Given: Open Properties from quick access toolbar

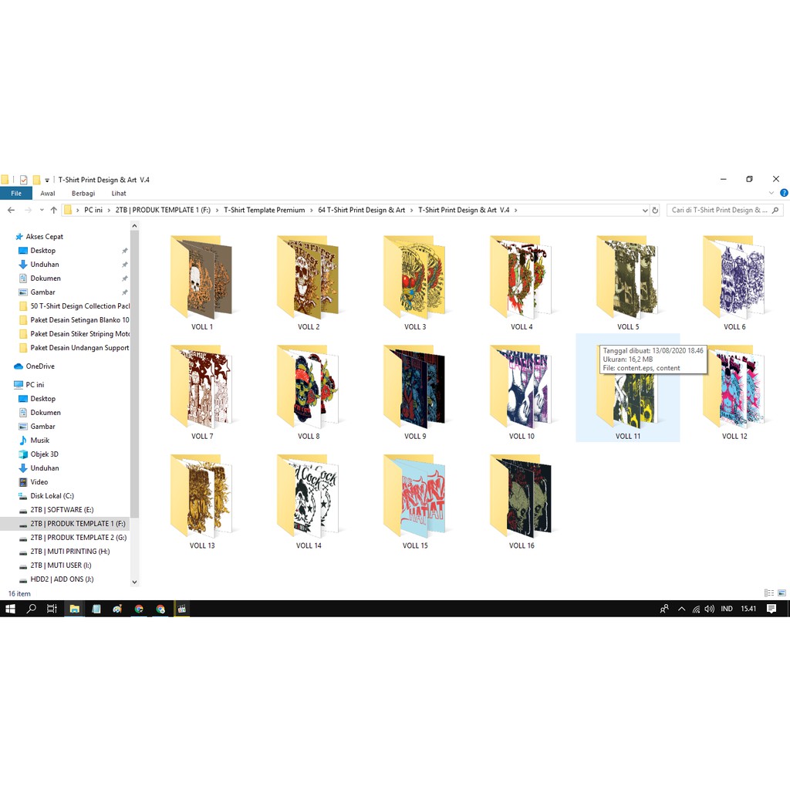Looking at the screenshot, I should (x=23, y=180).
